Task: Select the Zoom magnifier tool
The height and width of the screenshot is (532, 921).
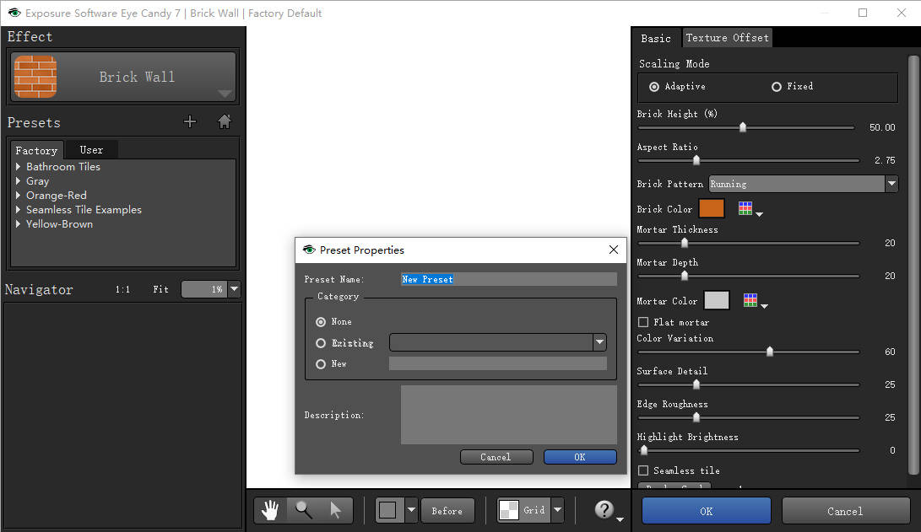Action: click(x=303, y=510)
